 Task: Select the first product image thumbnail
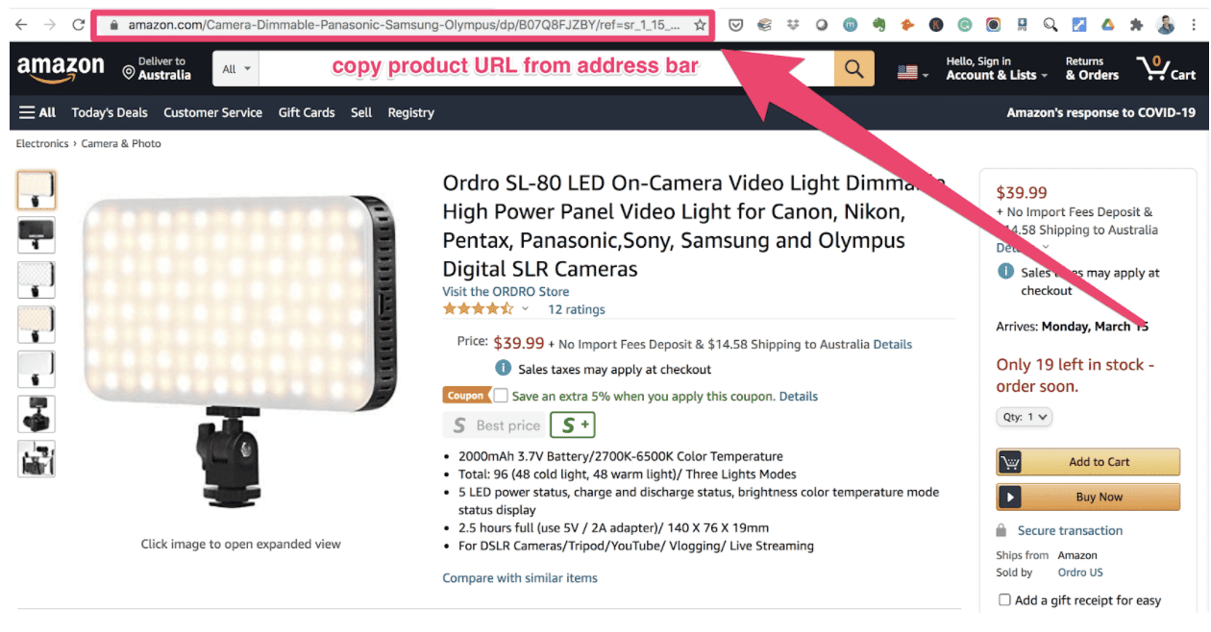point(37,190)
